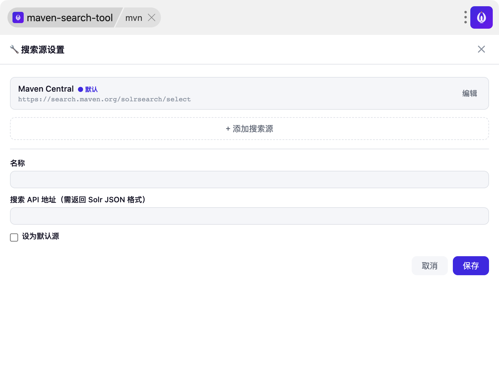
Task: Close the 搜索源设置 panel
Action: click(481, 49)
